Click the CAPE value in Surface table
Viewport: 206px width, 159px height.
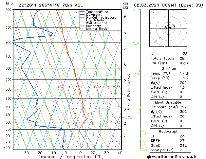point(181,92)
